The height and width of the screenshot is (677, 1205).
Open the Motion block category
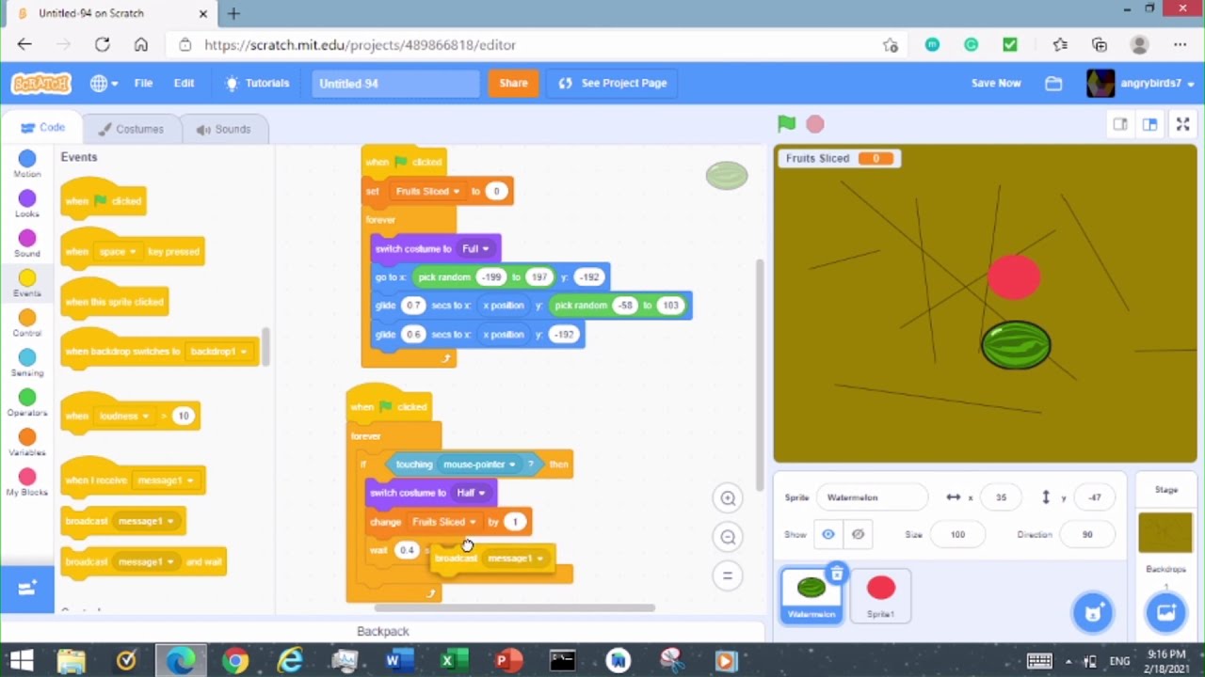27,164
